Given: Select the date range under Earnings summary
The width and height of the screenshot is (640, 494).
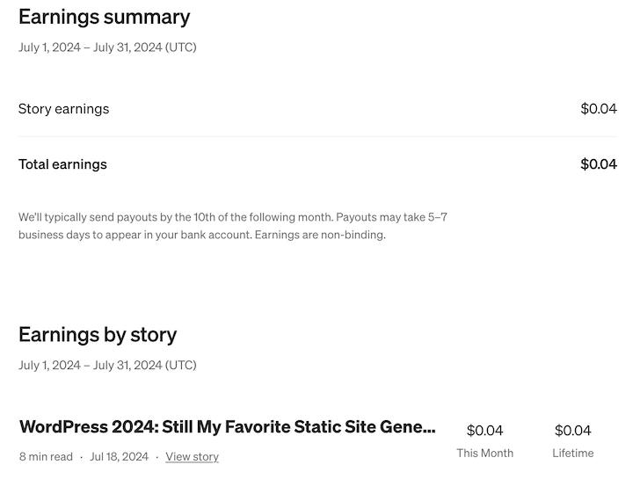Looking at the screenshot, I should (107, 47).
